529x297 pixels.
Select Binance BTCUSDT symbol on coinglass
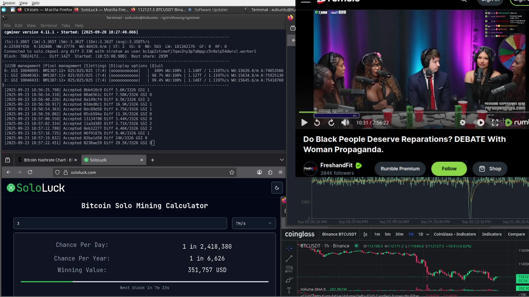coord(339,234)
